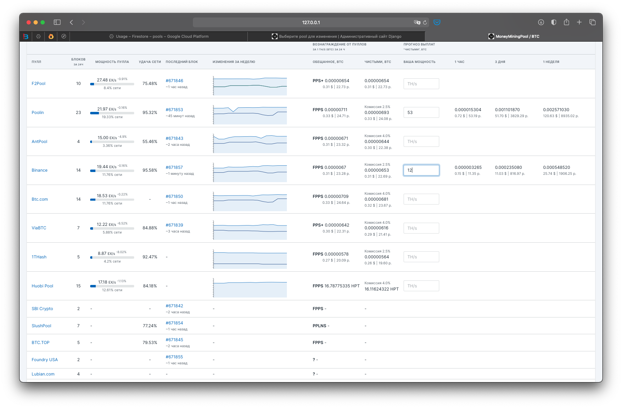Click Huobi Pool TH/s power input

coord(421,286)
